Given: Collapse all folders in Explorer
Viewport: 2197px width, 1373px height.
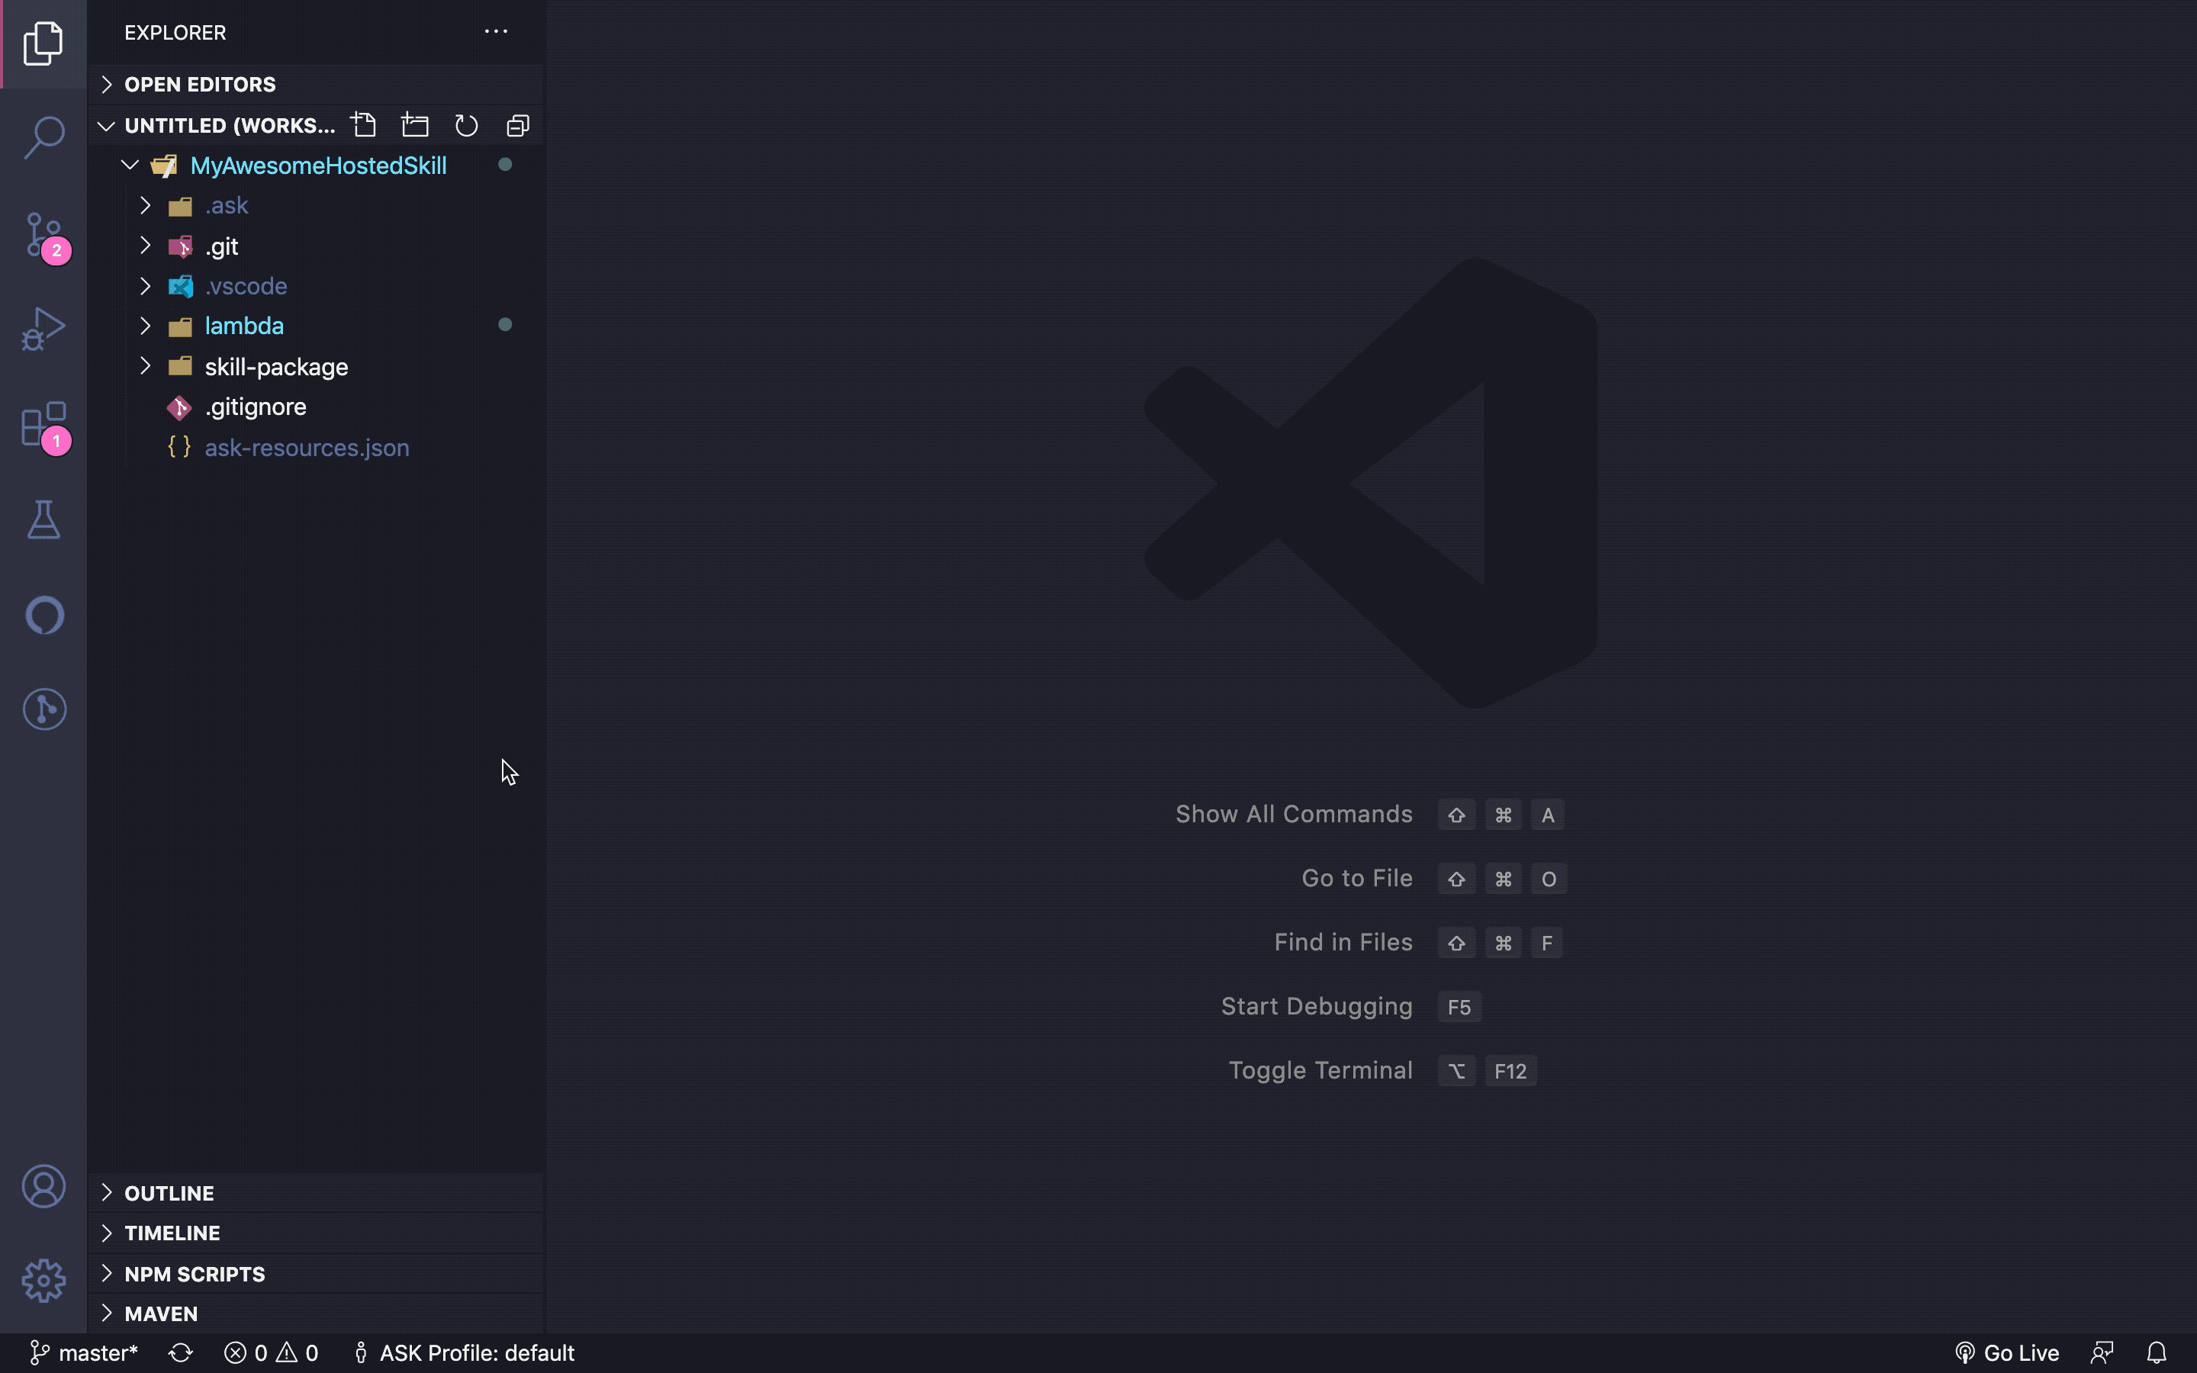Looking at the screenshot, I should [x=517, y=125].
